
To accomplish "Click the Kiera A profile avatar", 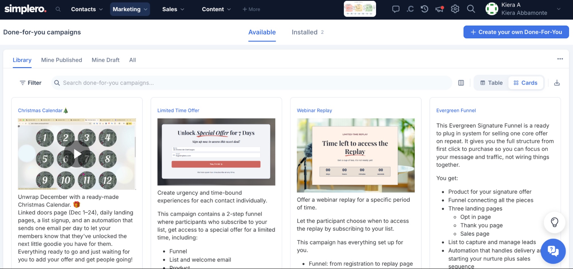I will (x=492, y=9).
